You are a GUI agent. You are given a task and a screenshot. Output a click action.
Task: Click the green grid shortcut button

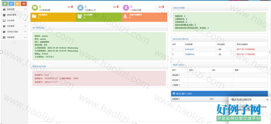(x=5, y=4)
